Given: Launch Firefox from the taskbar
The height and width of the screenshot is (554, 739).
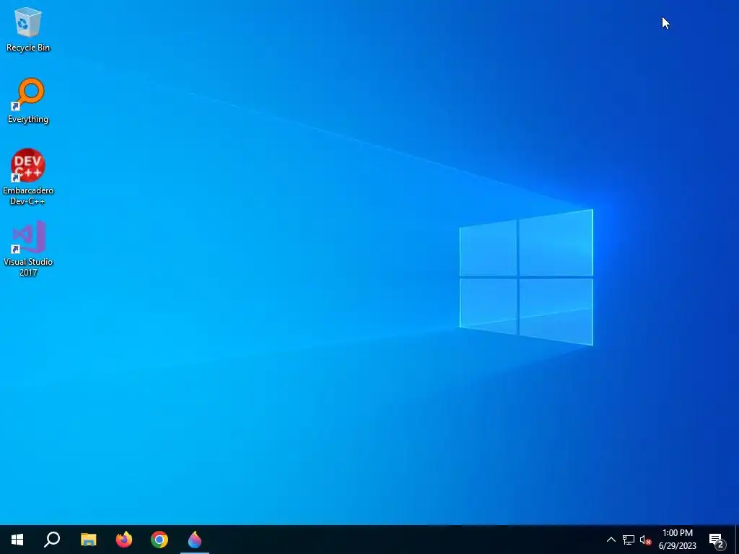Looking at the screenshot, I should click(124, 540).
